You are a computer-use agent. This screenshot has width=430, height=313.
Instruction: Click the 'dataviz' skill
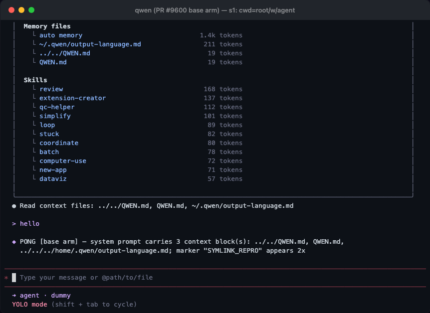click(53, 179)
